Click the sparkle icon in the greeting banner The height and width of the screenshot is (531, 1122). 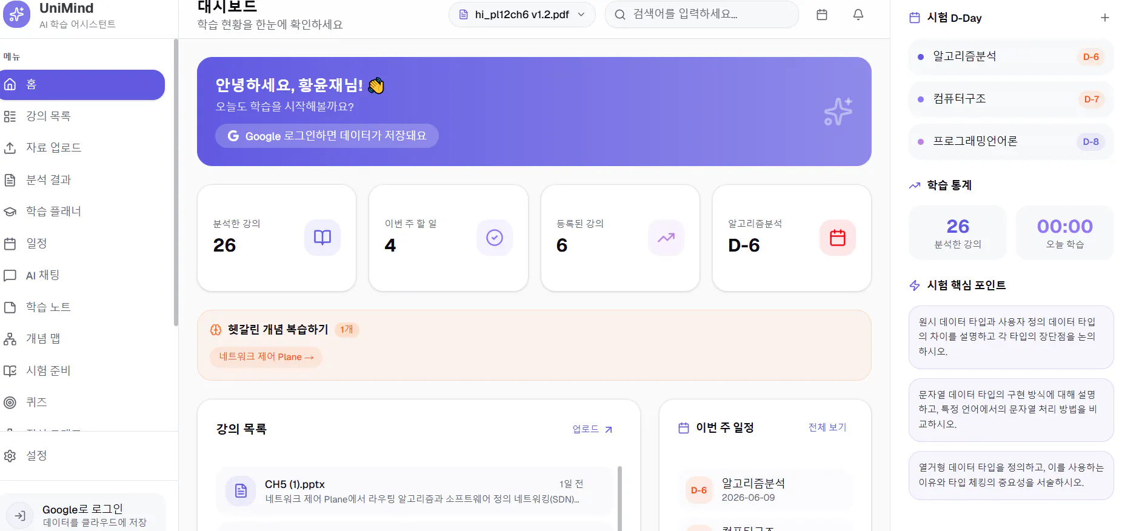pyautogui.click(x=838, y=112)
